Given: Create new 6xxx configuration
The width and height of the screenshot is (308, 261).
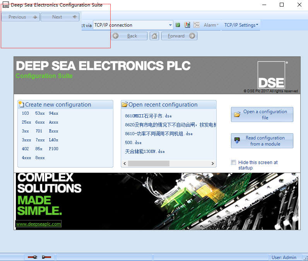Looking at the screenshot, I should [40, 122].
